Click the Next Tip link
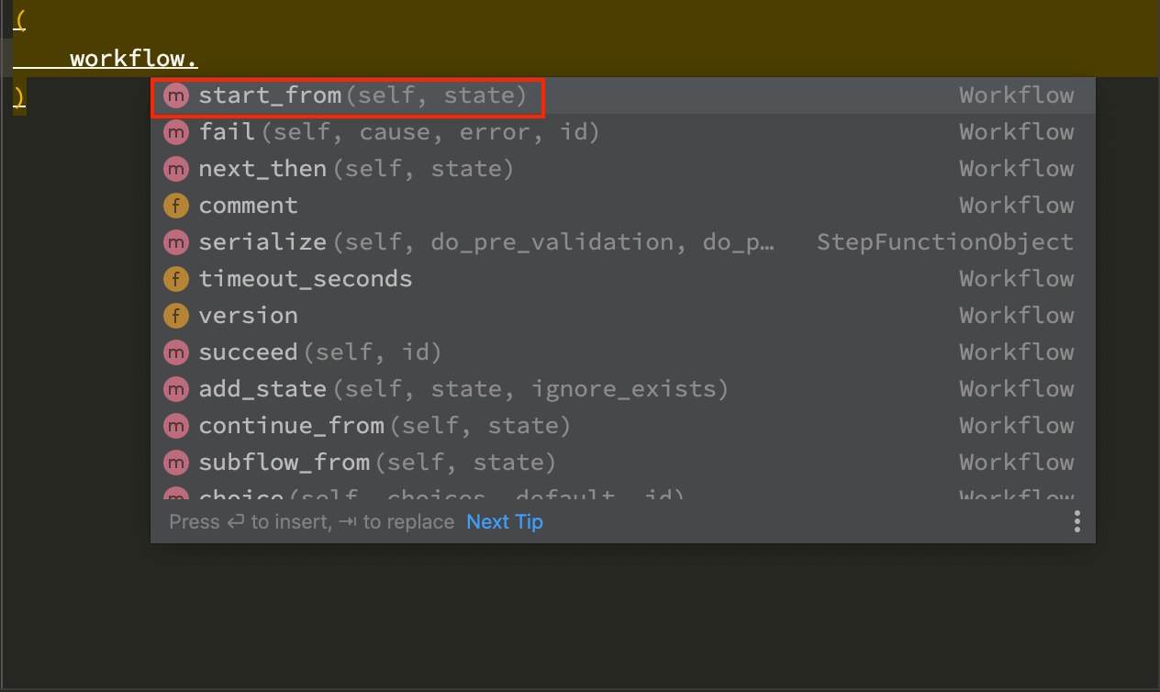The width and height of the screenshot is (1160, 692). (505, 522)
